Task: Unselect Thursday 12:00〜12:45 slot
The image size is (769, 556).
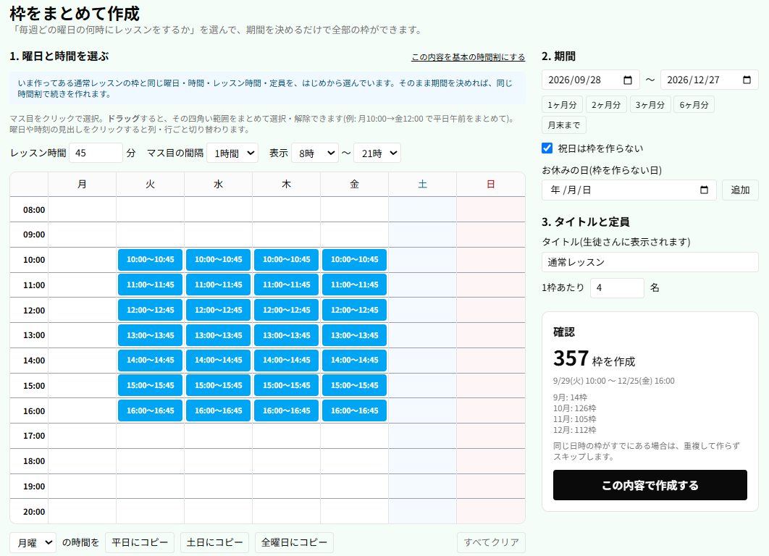Action: click(x=287, y=311)
